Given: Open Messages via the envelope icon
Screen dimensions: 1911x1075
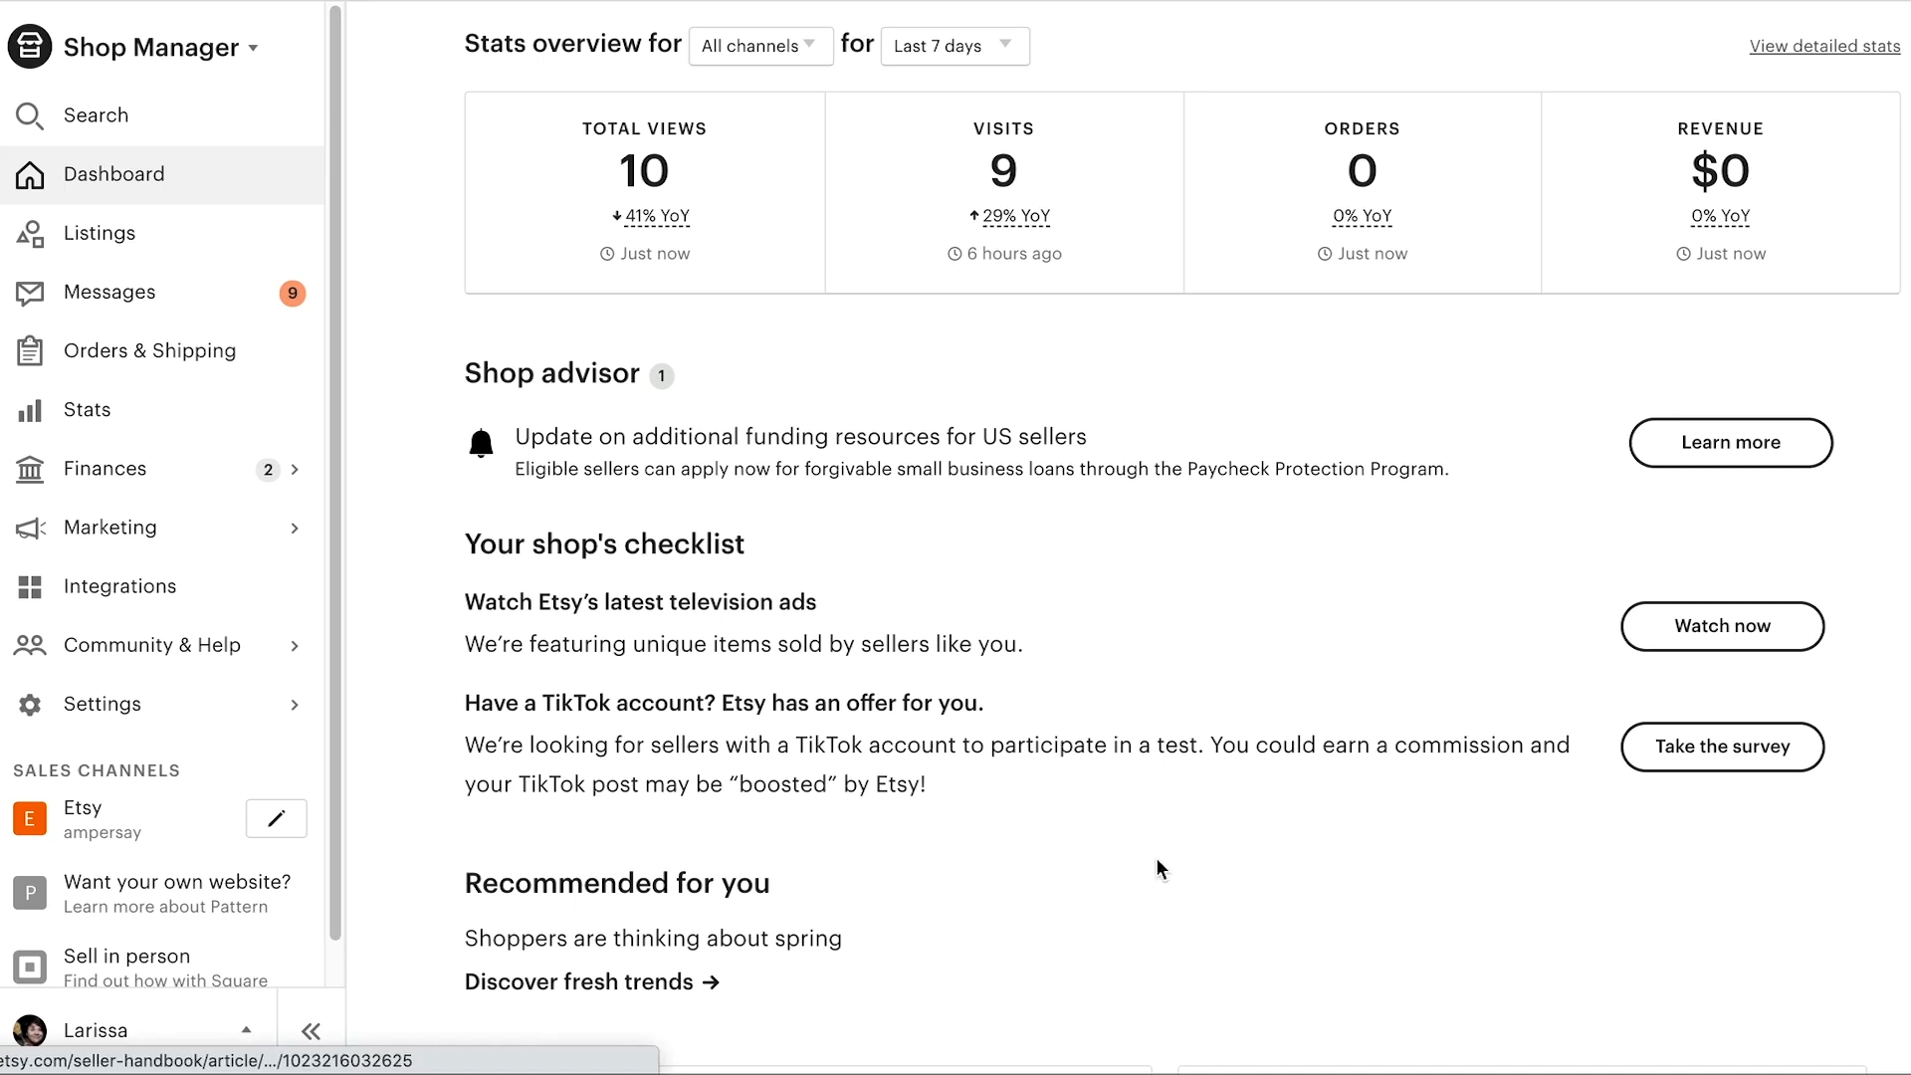Looking at the screenshot, I should coord(30,293).
